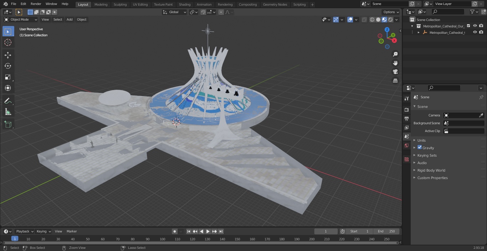The height and width of the screenshot is (251, 487).
Task: Open the shading options dropdown arrow
Action: click(396, 20)
